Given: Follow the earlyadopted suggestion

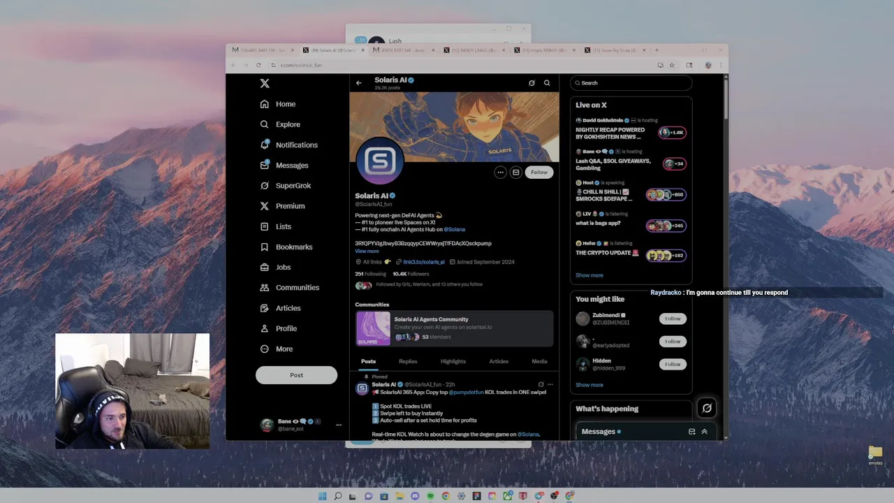Looking at the screenshot, I should click(x=673, y=342).
